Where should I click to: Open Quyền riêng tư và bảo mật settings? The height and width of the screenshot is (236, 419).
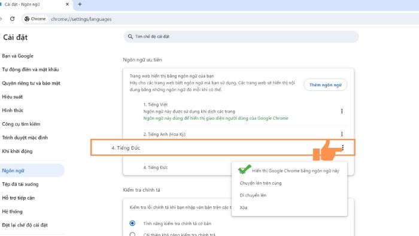pos(31,83)
